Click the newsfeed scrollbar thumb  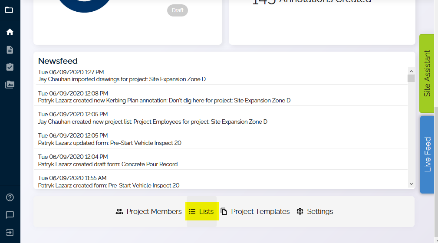[411, 79]
